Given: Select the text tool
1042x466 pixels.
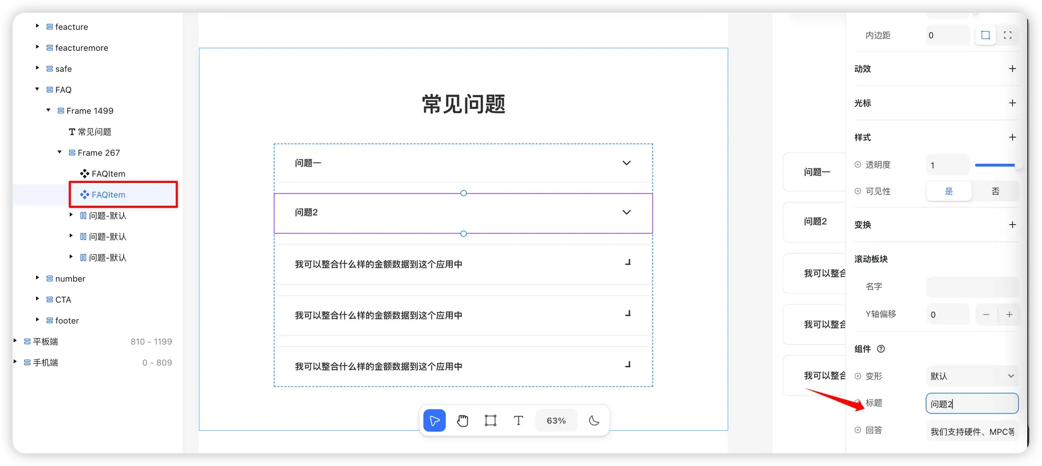Looking at the screenshot, I should [x=518, y=420].
